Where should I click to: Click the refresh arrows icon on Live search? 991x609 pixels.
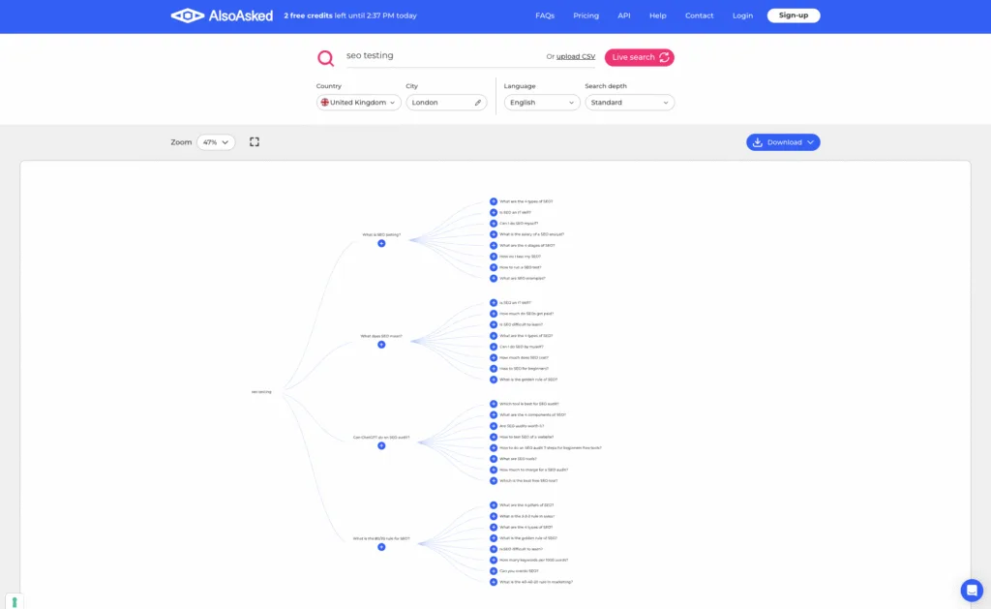pos(663,57)
